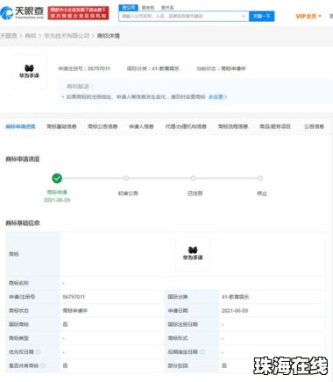Open the red official credit agency banner
Viewport: 333px width, 382px height.
[x=78, y=13]
